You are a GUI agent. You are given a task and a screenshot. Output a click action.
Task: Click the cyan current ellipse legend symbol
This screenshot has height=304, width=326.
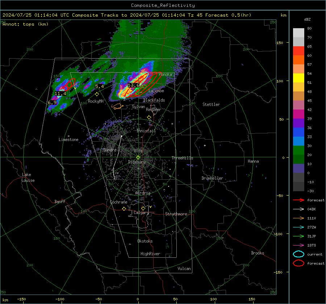pos(298,254)
